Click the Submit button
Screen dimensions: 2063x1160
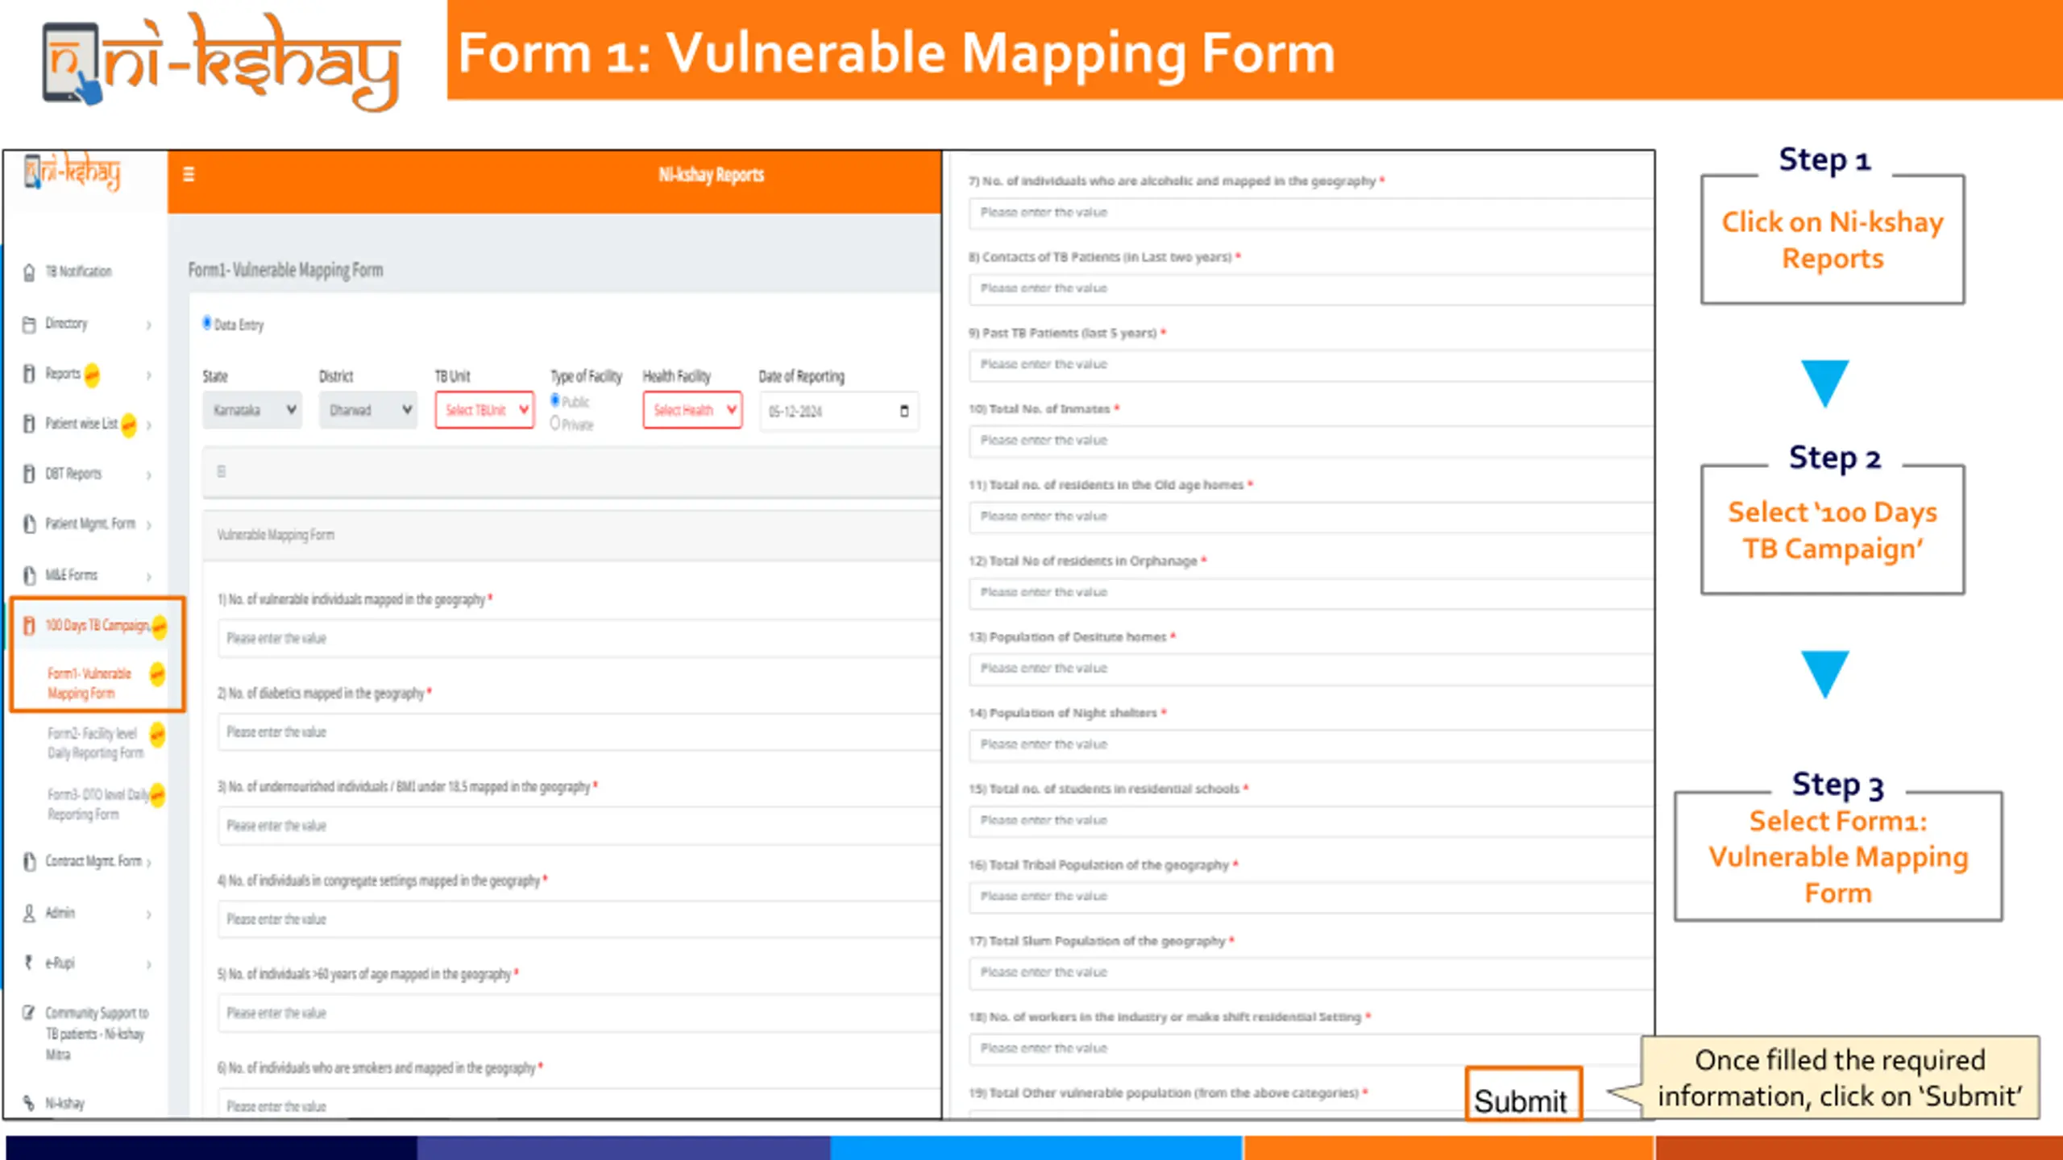[x=1522, y=1095]
